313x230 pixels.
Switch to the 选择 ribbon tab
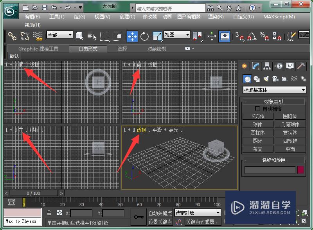pos(122,49)
